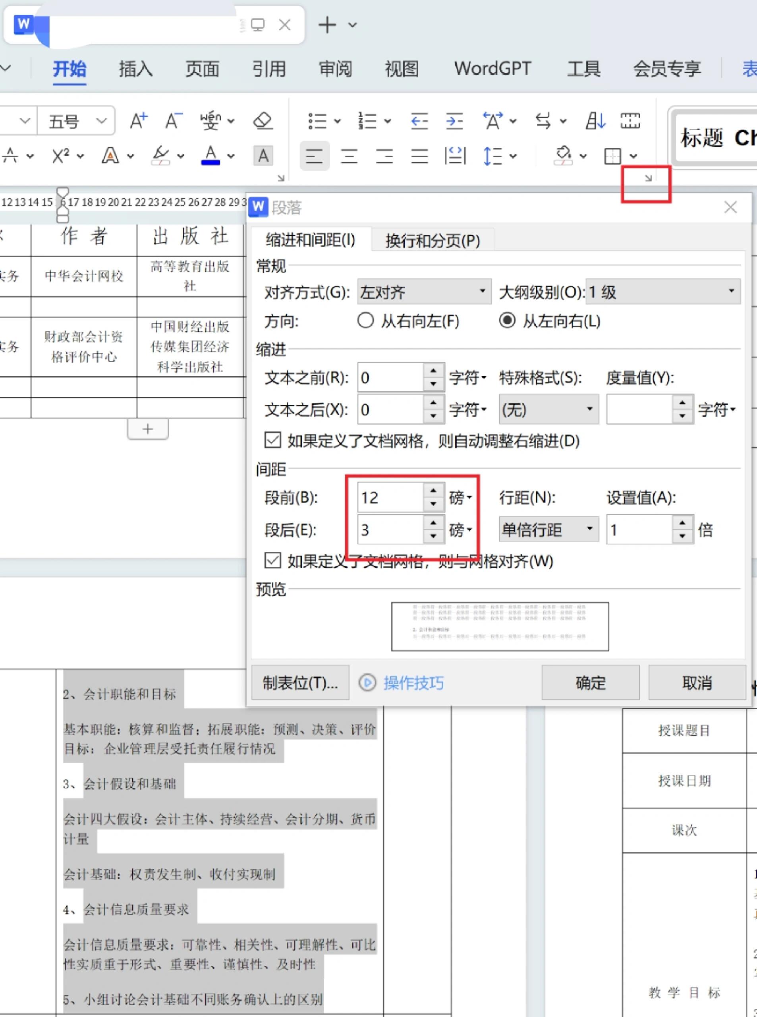Open 文本之后 unit 字符 dropdown
The height and width of the screenshot is (1017, 757).
click(467, 409)
